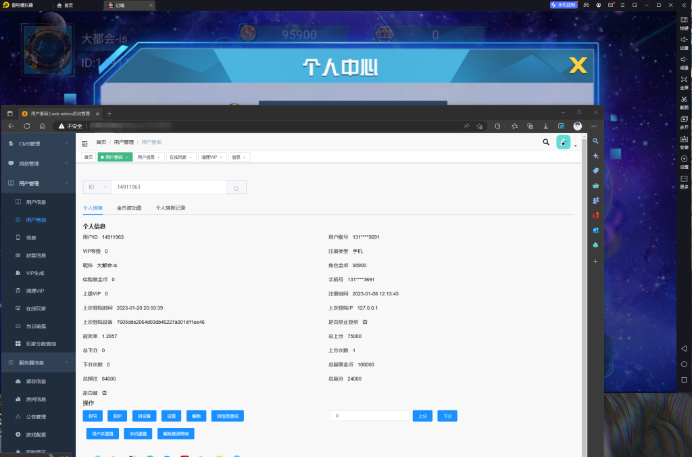692x457 pixels.
Task: Click the 封号 ban account button
Action: (x=93, y=416)
